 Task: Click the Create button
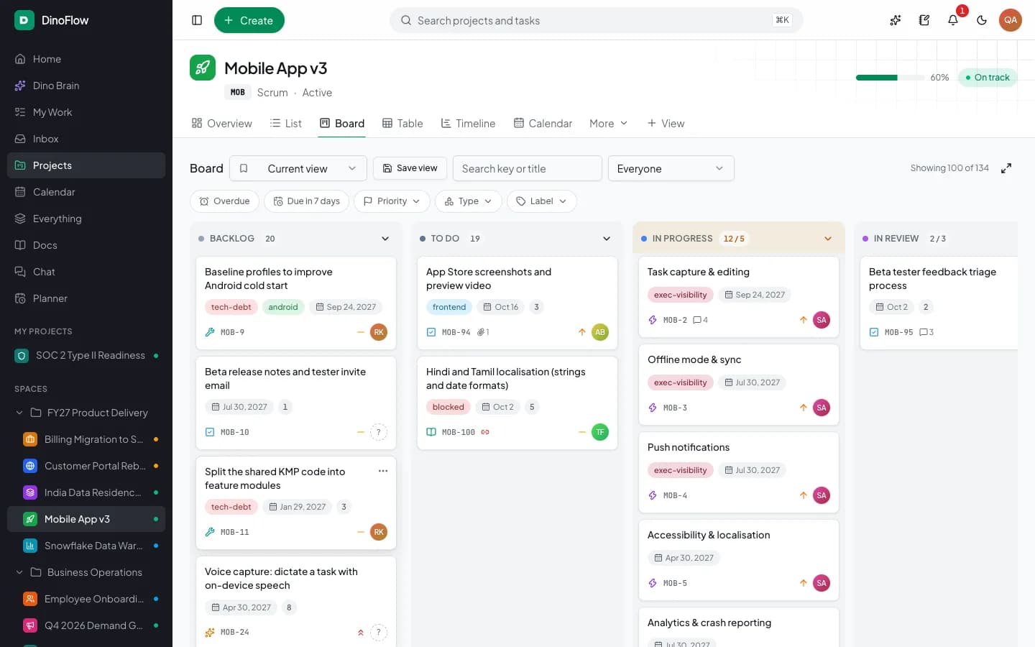[x=249, y=20]
